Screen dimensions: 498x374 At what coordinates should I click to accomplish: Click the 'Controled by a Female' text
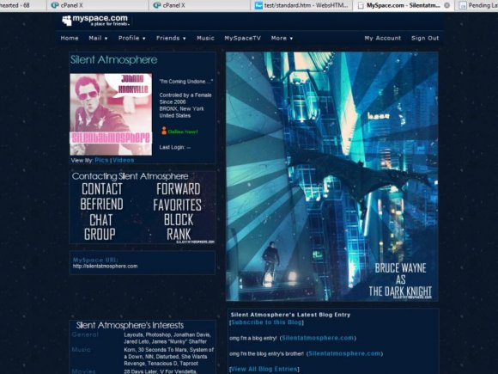coord(185,95)
